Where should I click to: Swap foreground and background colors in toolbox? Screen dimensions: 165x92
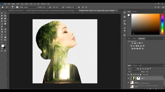click(5, 45)
